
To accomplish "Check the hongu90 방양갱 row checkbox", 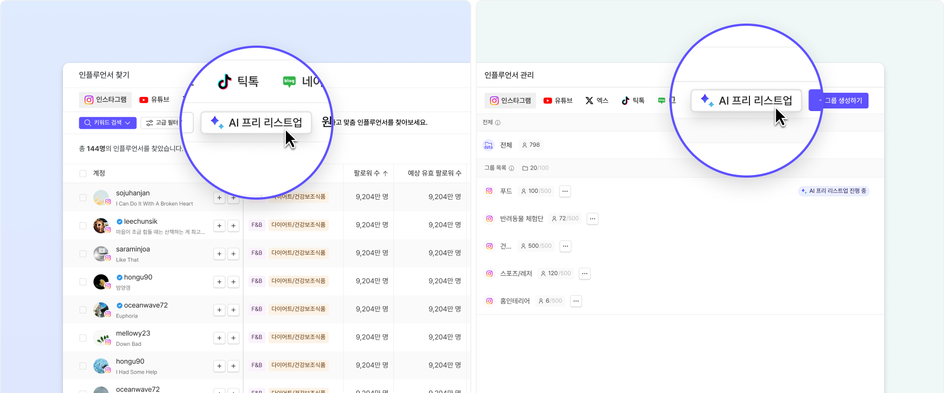I will 83,282.
